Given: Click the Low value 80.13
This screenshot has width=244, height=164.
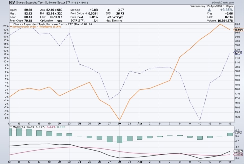Looking at the screenshot, I should coord(28,17).
